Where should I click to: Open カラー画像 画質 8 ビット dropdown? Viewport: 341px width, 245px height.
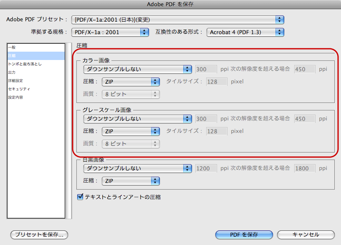pos(131,94)
